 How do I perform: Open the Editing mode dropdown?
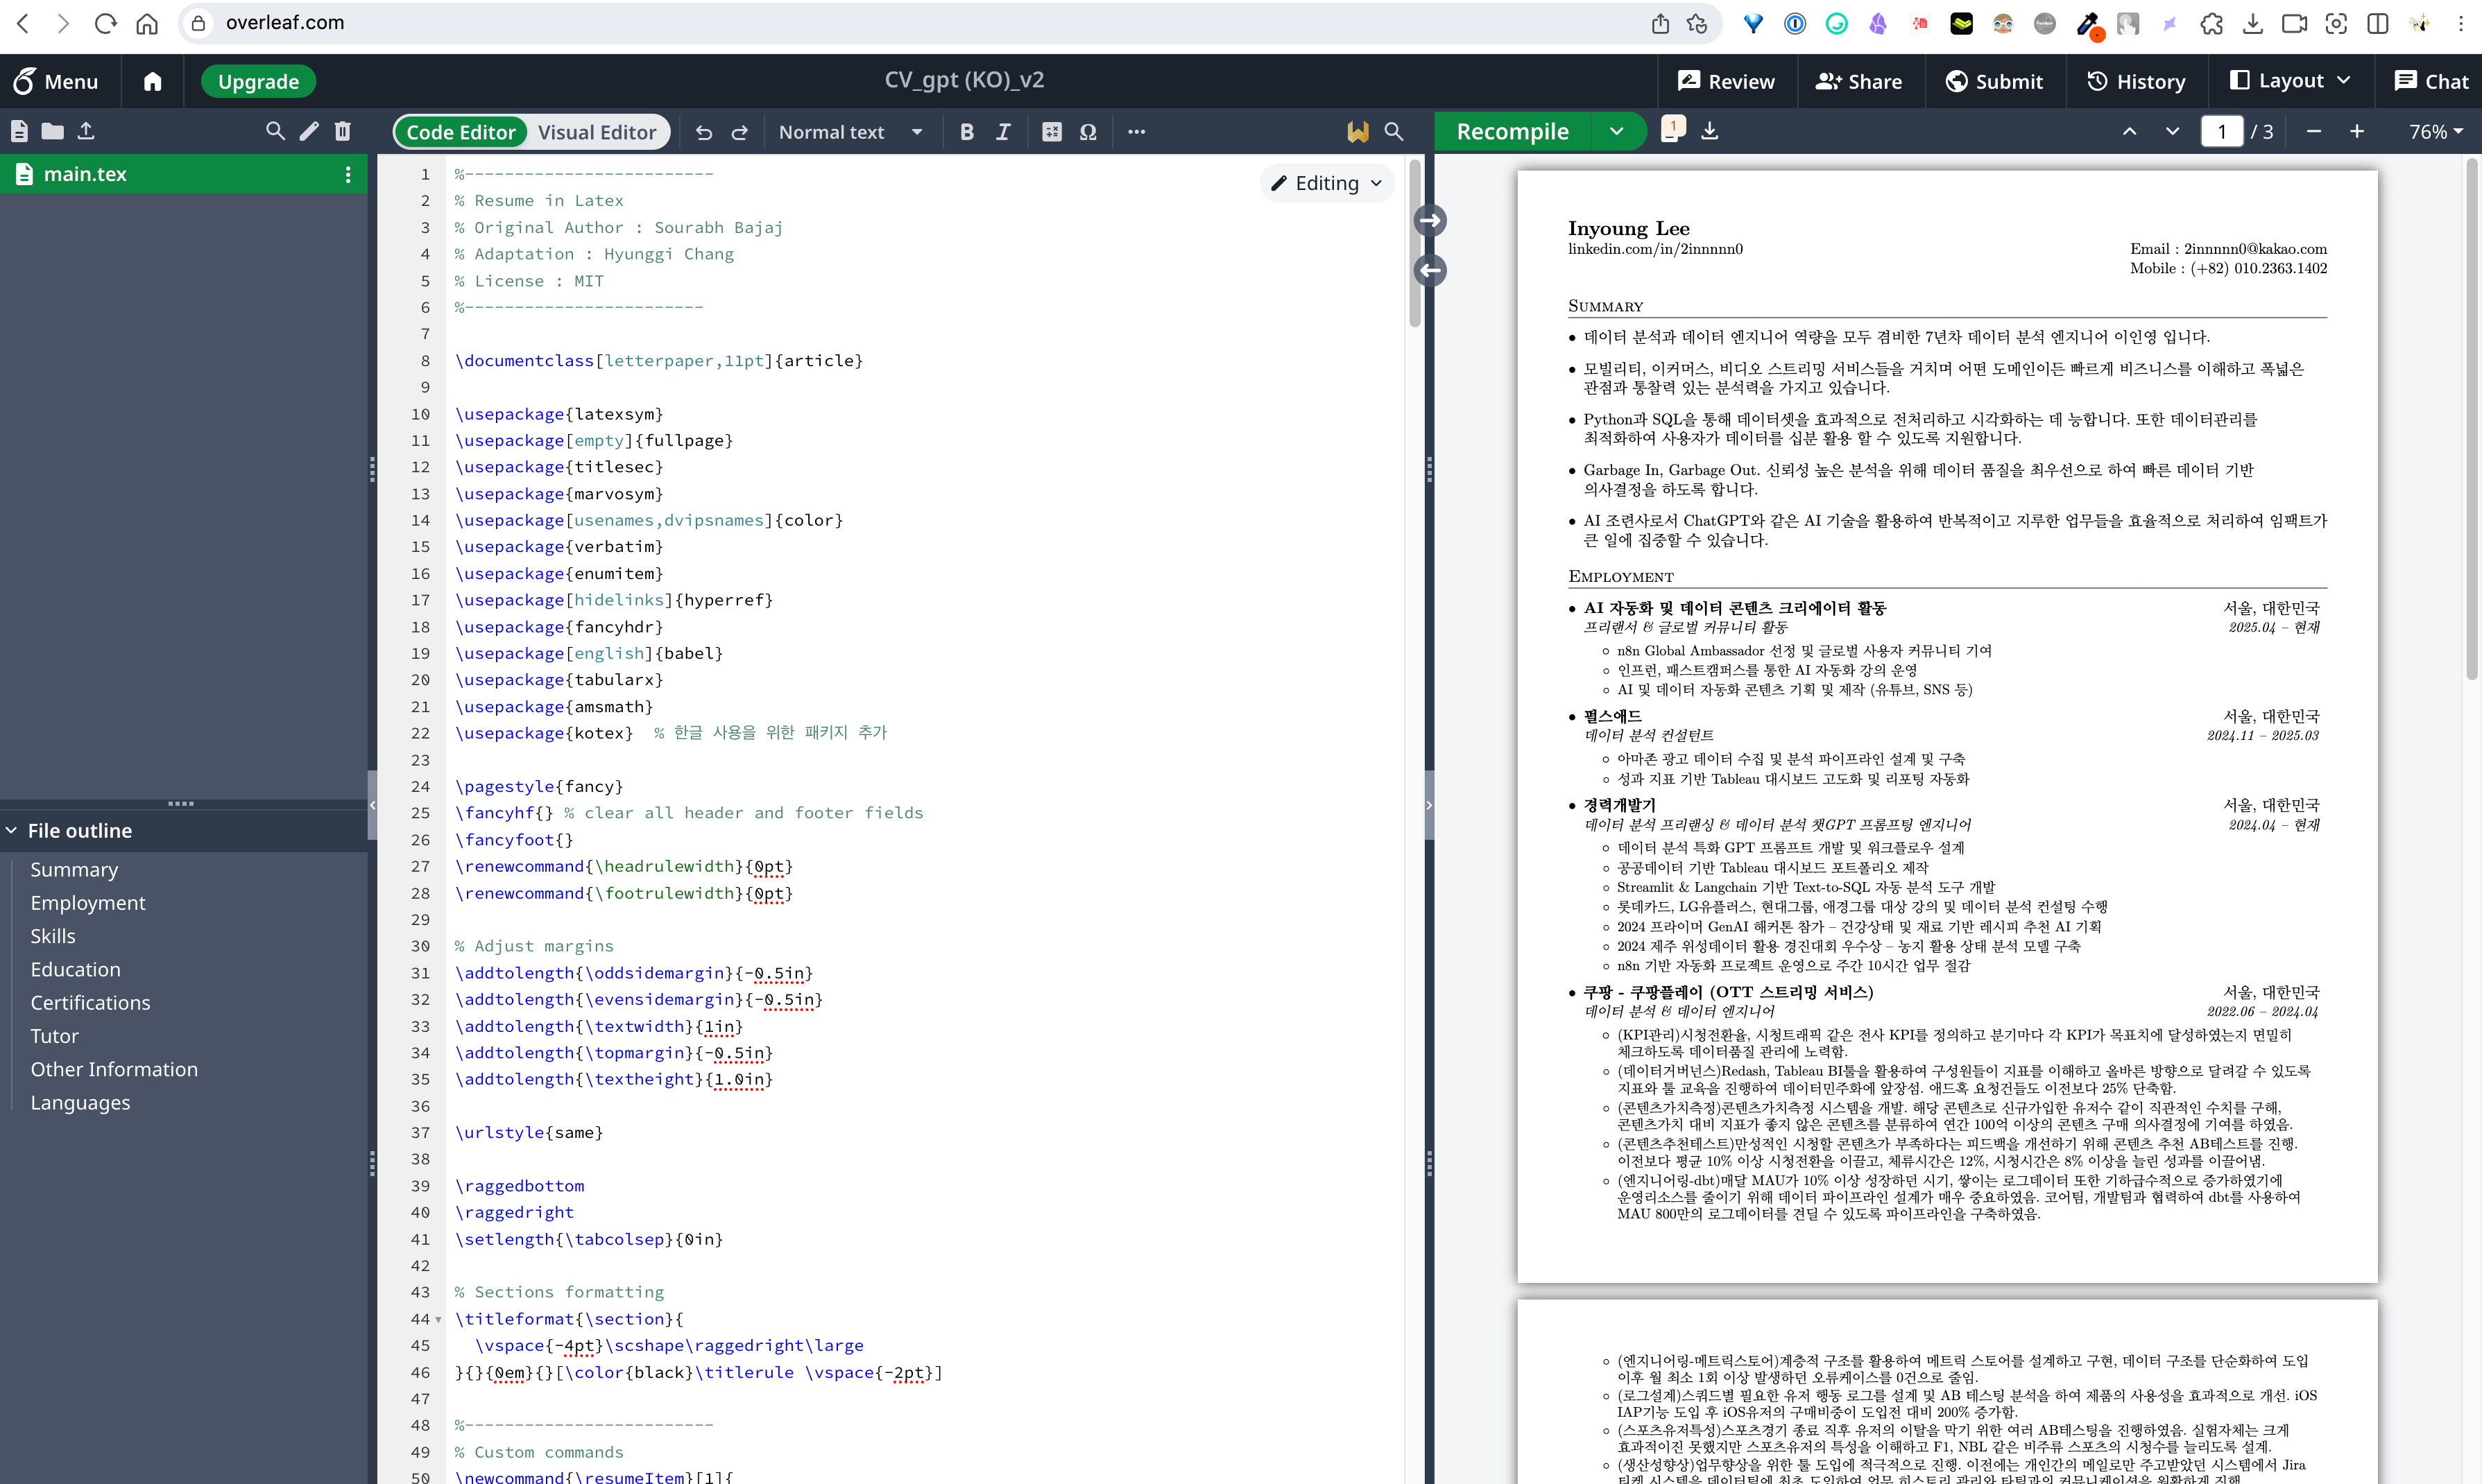point(1326,183)
